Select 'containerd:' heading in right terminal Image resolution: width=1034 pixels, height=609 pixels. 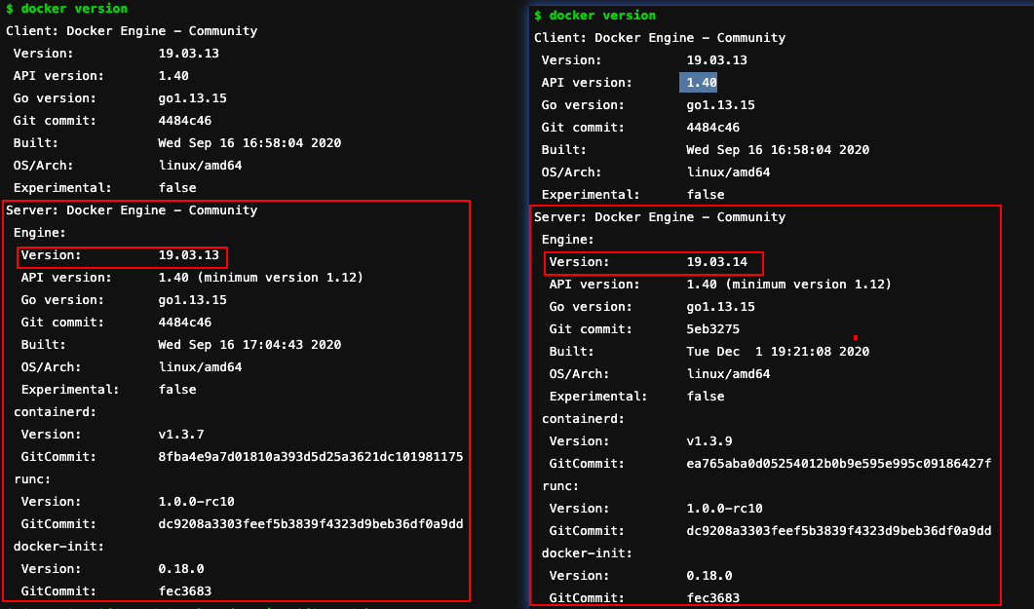coord(583,419)
